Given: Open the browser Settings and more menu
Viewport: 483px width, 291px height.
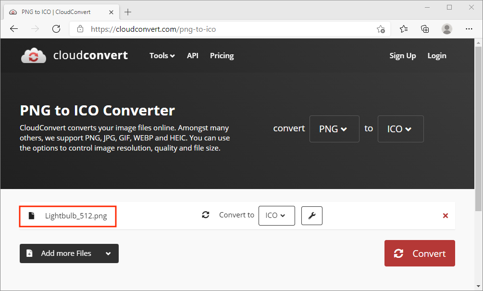Looking at the screenshot, I should [x=469, y=29].
